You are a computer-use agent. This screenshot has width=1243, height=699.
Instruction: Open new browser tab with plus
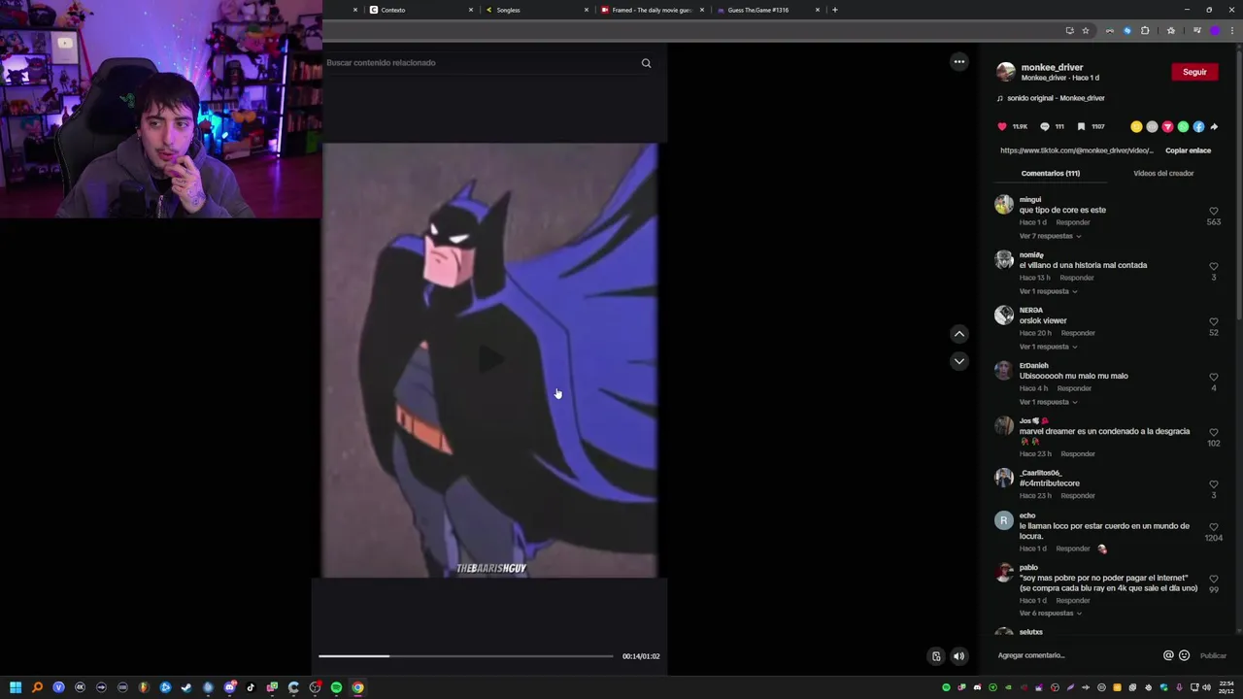[834, 10]
